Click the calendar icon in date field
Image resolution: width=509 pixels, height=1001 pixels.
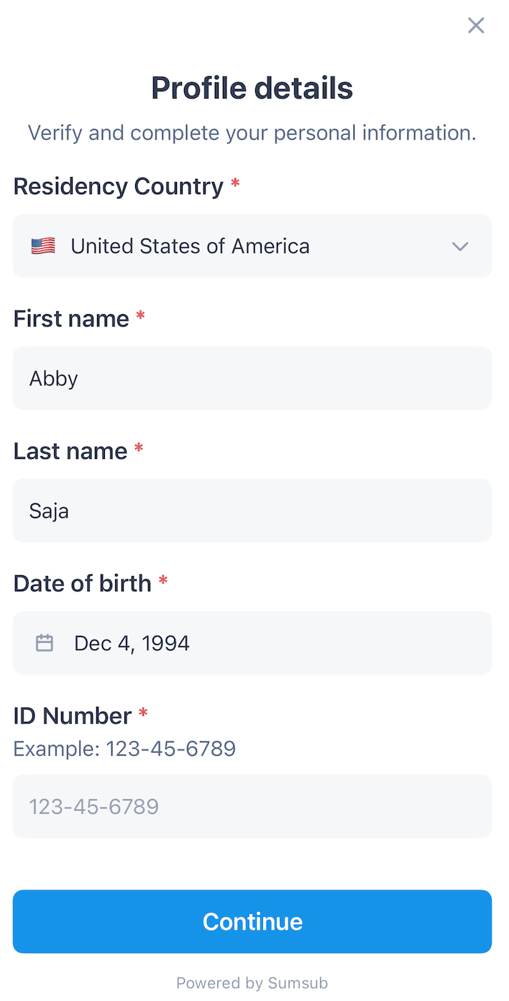point(45,643)
